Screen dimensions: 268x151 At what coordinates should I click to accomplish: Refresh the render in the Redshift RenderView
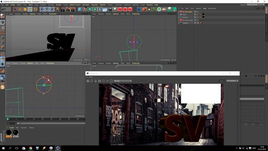click(92, 81)
